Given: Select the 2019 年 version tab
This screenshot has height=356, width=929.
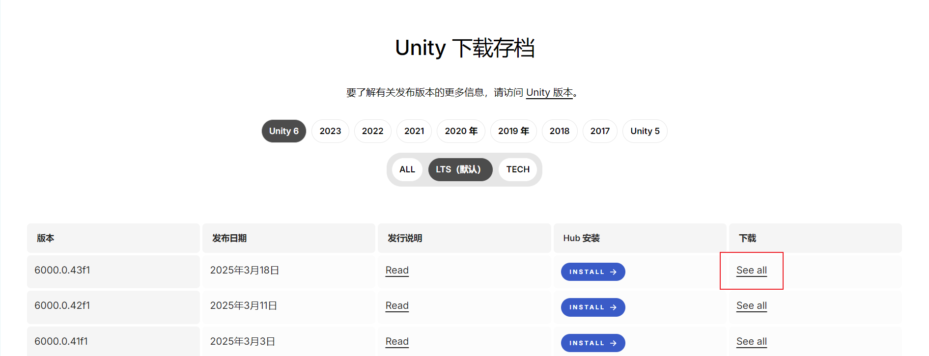Looking at the screenshot, I should [x=513, y=131].
